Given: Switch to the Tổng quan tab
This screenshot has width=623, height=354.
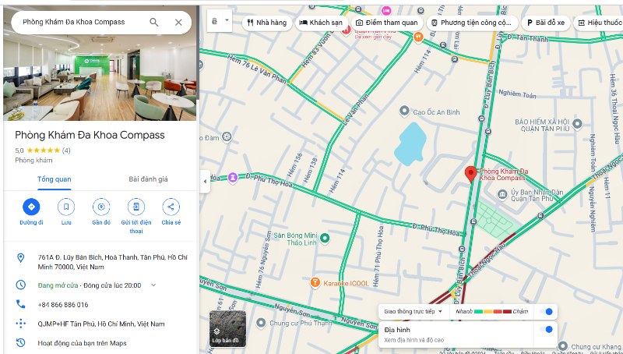Looking at the screenshot, I should point(54,179).
